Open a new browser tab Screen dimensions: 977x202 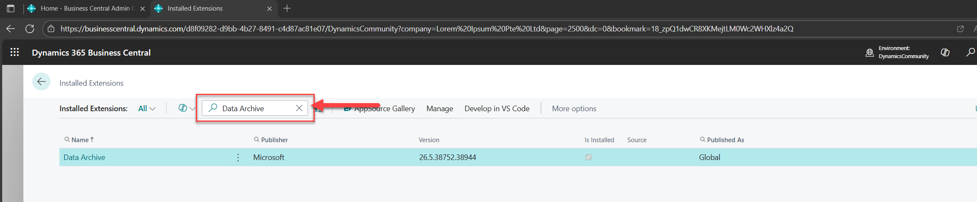tap(287, 8)
